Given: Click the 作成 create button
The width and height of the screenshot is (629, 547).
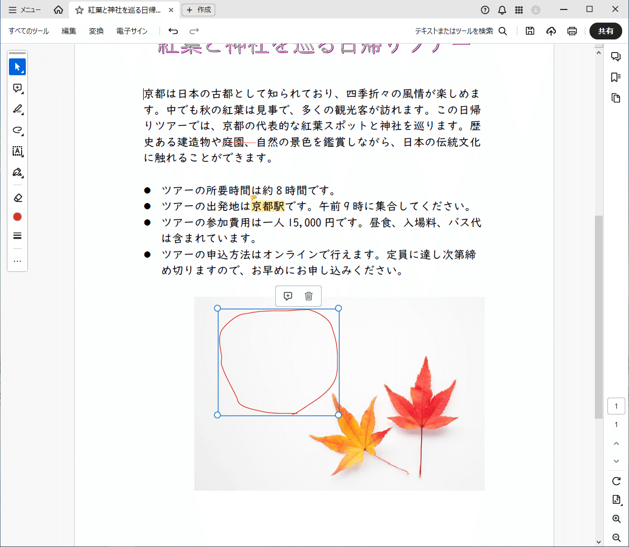Looking at the screenshot, I should click(x=198, y=9).
